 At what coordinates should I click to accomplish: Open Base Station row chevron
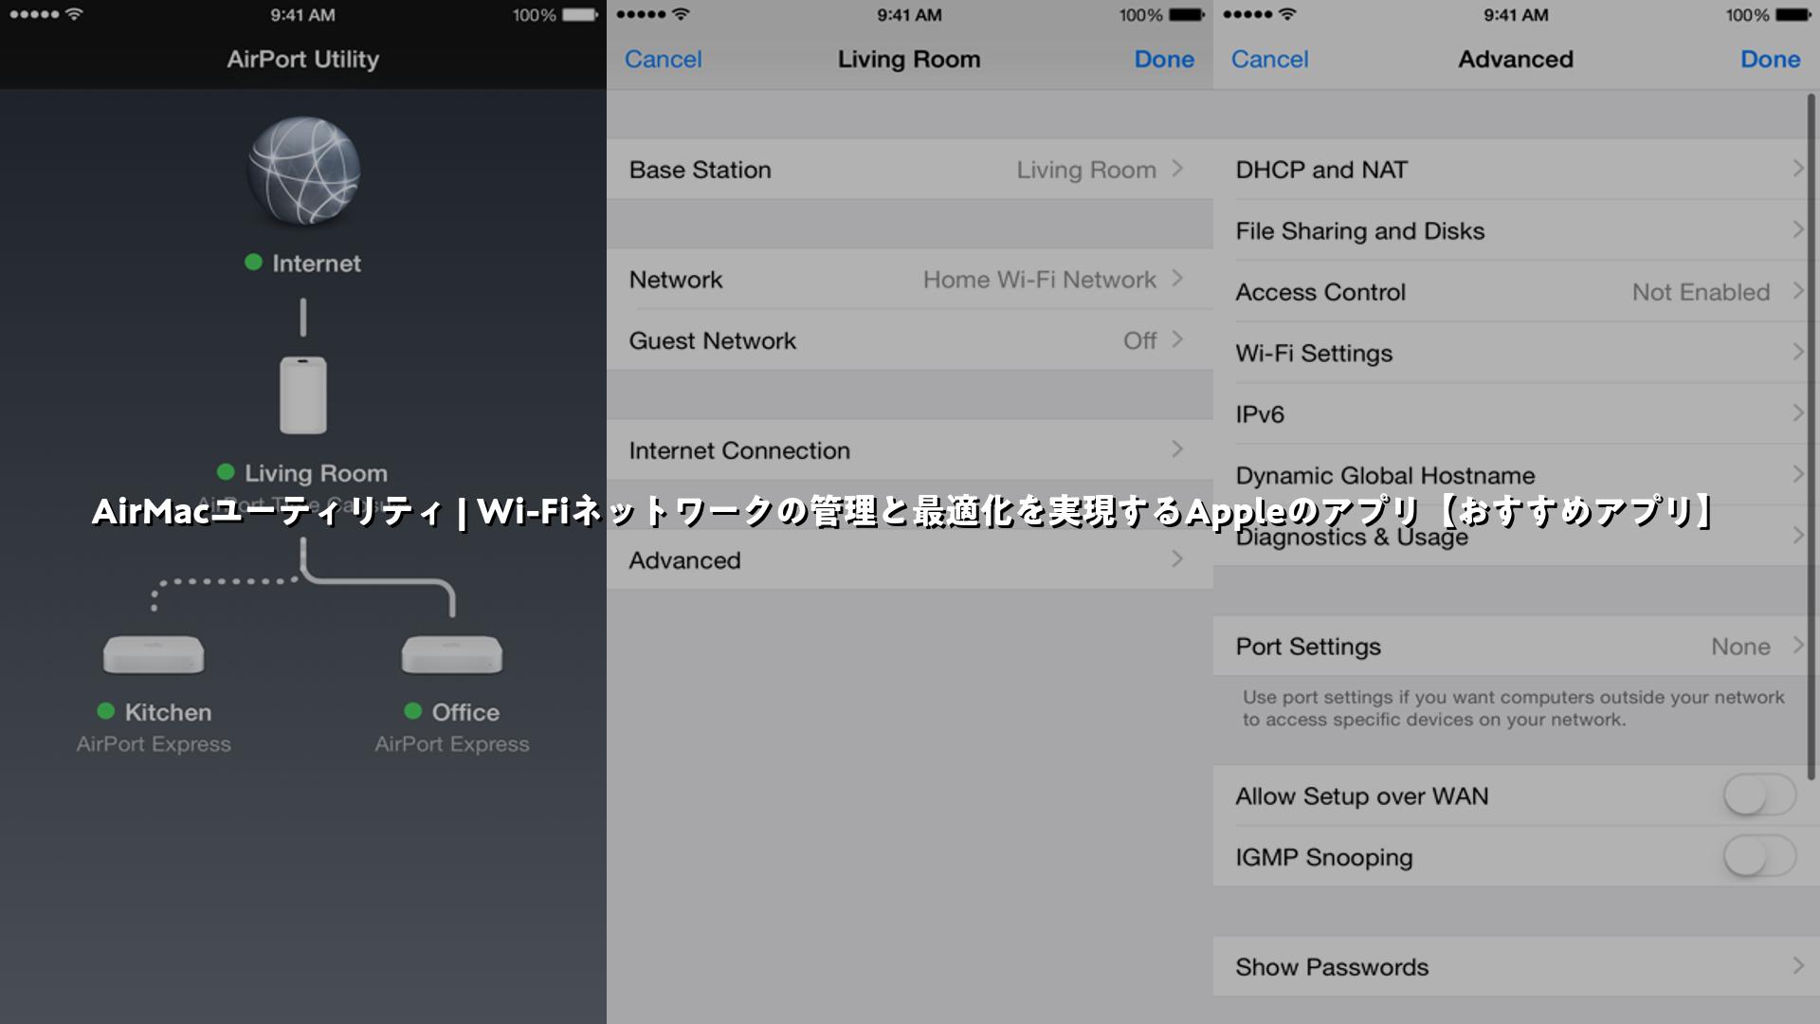click(x=1177, y=169)
